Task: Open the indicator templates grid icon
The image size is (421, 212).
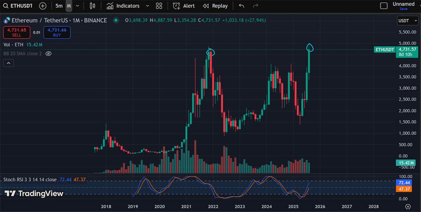Action: [159, 6]
